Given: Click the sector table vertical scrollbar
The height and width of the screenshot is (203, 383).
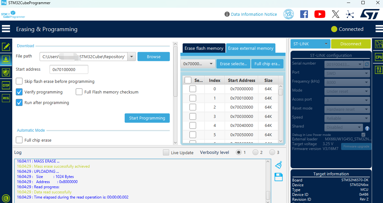Looking at the screenshot, I should tap(281, 92).
